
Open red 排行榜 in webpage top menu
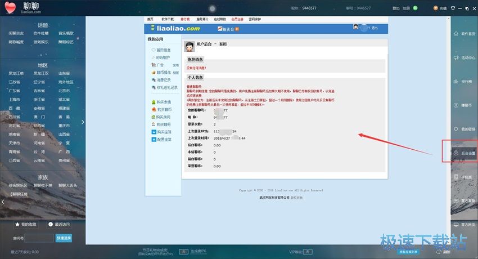[x=185, y=19]
